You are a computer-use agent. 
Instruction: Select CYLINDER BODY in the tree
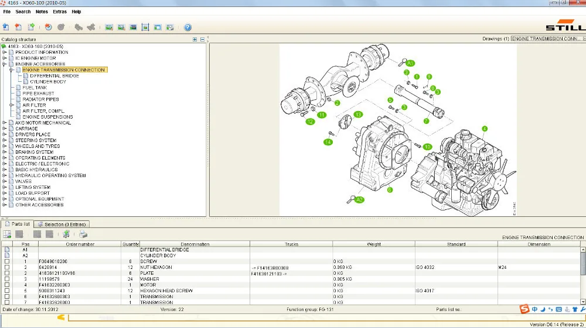pyautogui.click(x=48, y=82)
